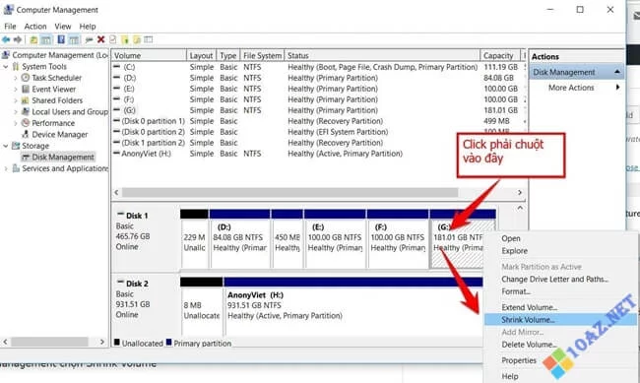This screenshot has height=383, width=640.
Task: Expand Performance node arrow
Action: (x=16, y=123)
